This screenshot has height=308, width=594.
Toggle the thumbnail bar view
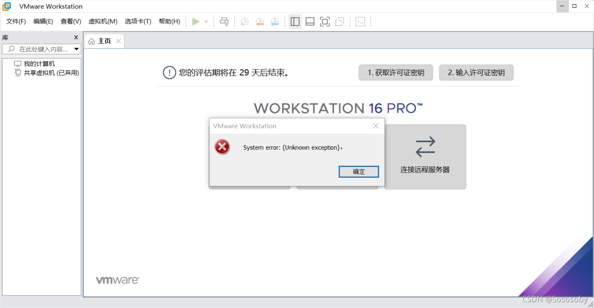(310, 22)
